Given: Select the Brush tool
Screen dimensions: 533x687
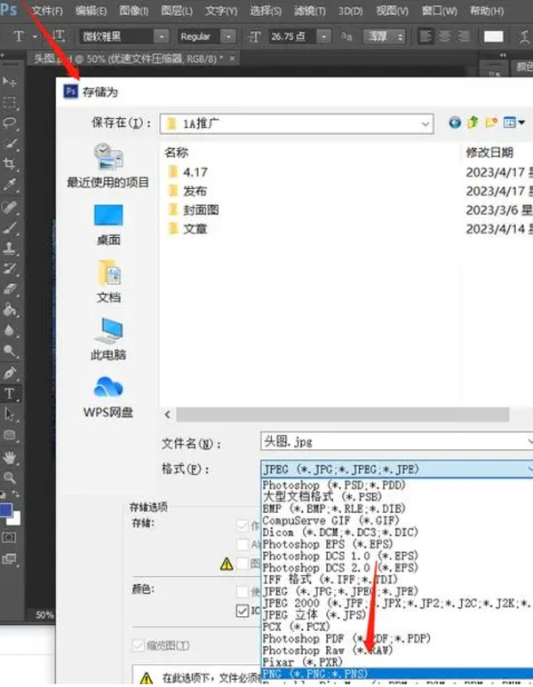Looking at the screenshot, I should pyautogui.click(x=9, y=227).
